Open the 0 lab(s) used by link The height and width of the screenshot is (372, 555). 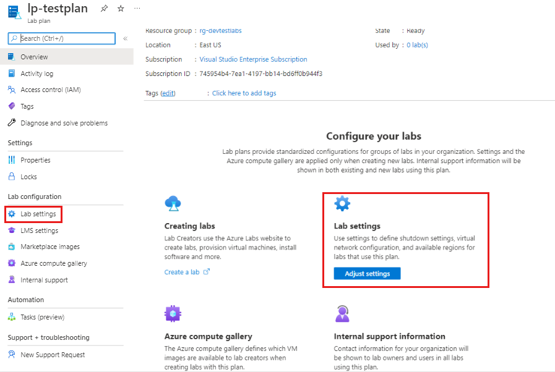pyautogui.click(x=417, y=45)
